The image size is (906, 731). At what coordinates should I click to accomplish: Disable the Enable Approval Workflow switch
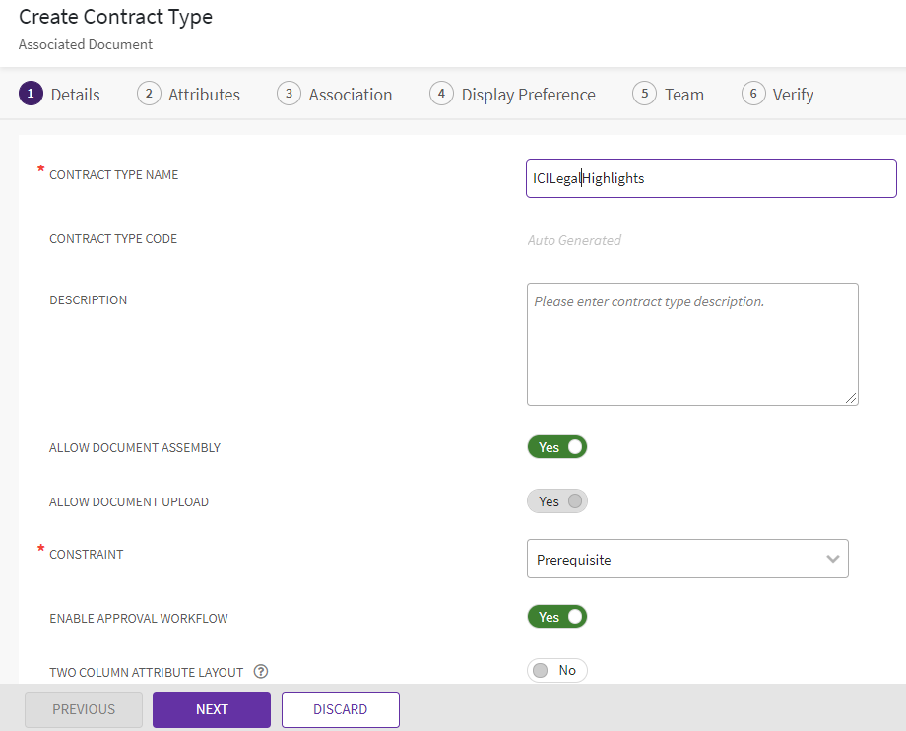(557, 617)
